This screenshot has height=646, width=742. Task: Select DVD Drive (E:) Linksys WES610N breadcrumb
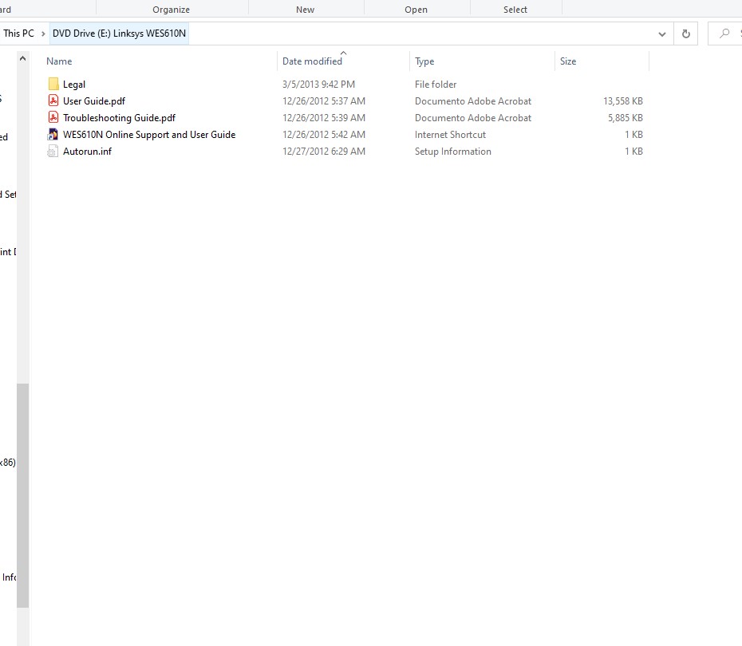tap(119, 33)
